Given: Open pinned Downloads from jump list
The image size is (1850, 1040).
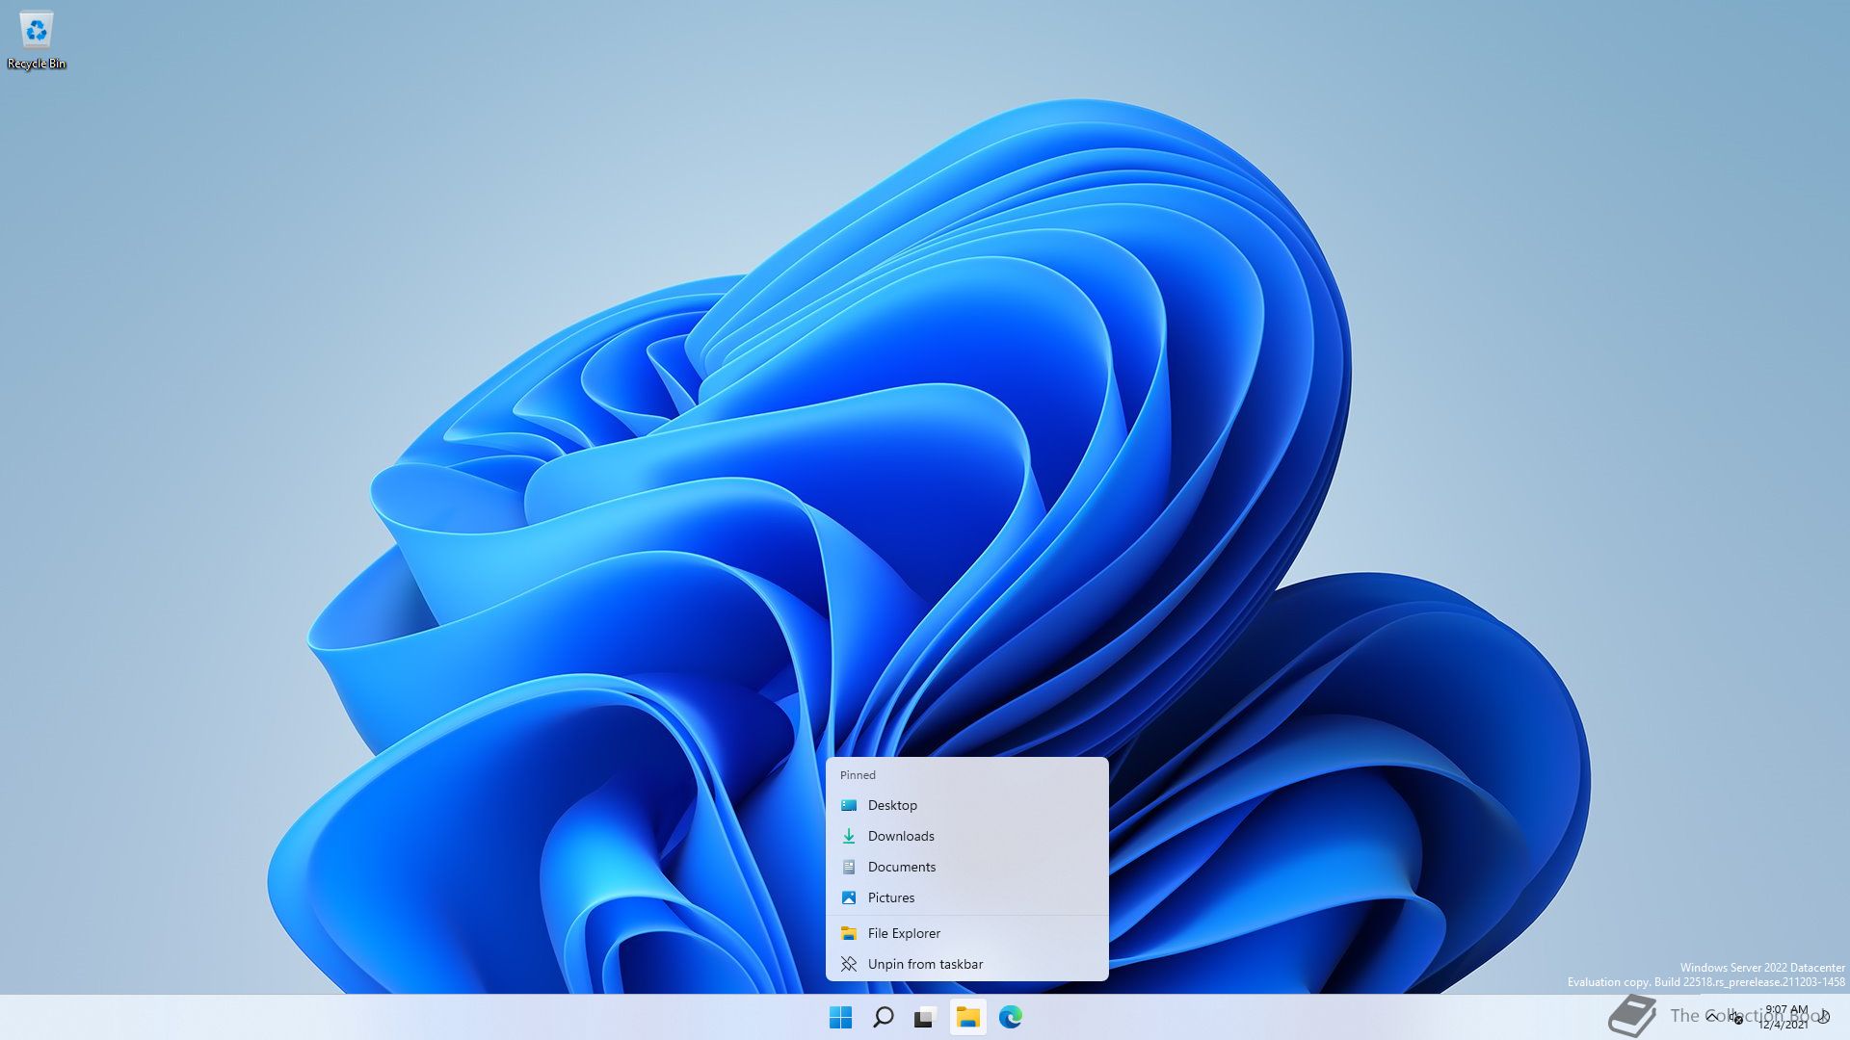Looking at the screenshot, I should pyautogui.click(x=901, y=836).
